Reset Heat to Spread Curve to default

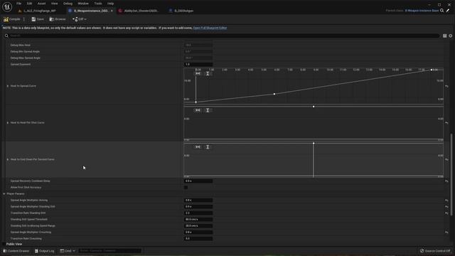(x=446, y=86)
